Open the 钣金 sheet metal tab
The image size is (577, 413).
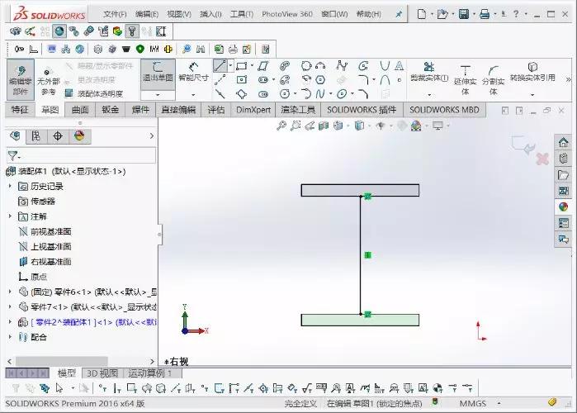click(x=111, y=110)
